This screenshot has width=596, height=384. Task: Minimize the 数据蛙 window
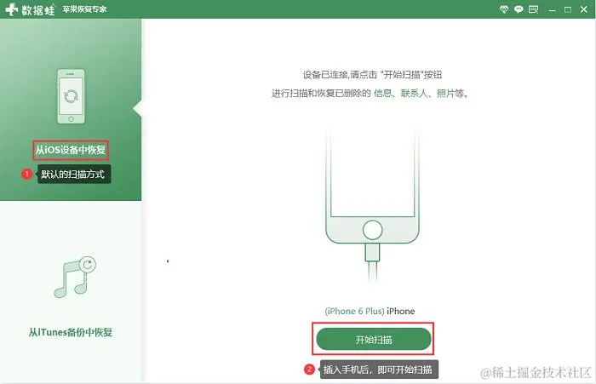tap(553, 10)
